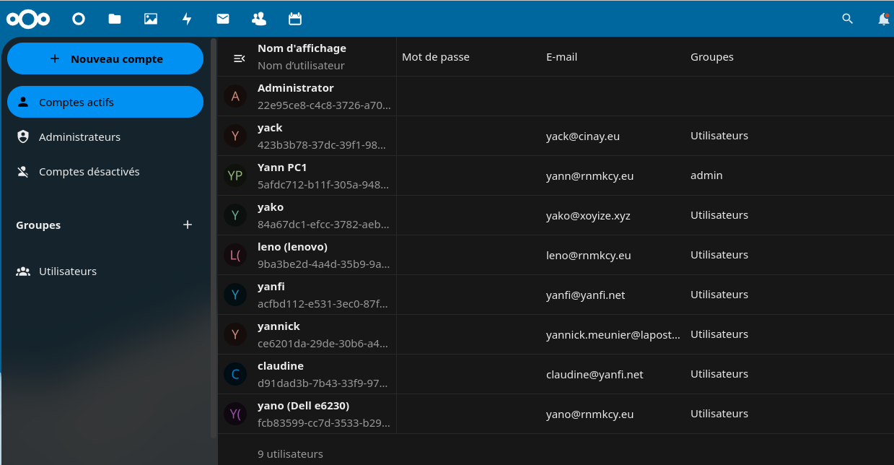Click the claudine user row name

(x=281, y=366)
